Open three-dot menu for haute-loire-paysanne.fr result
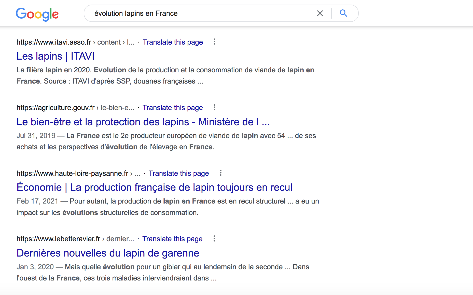The width and height of the screenshot is (473, 295). click(221, 173)
